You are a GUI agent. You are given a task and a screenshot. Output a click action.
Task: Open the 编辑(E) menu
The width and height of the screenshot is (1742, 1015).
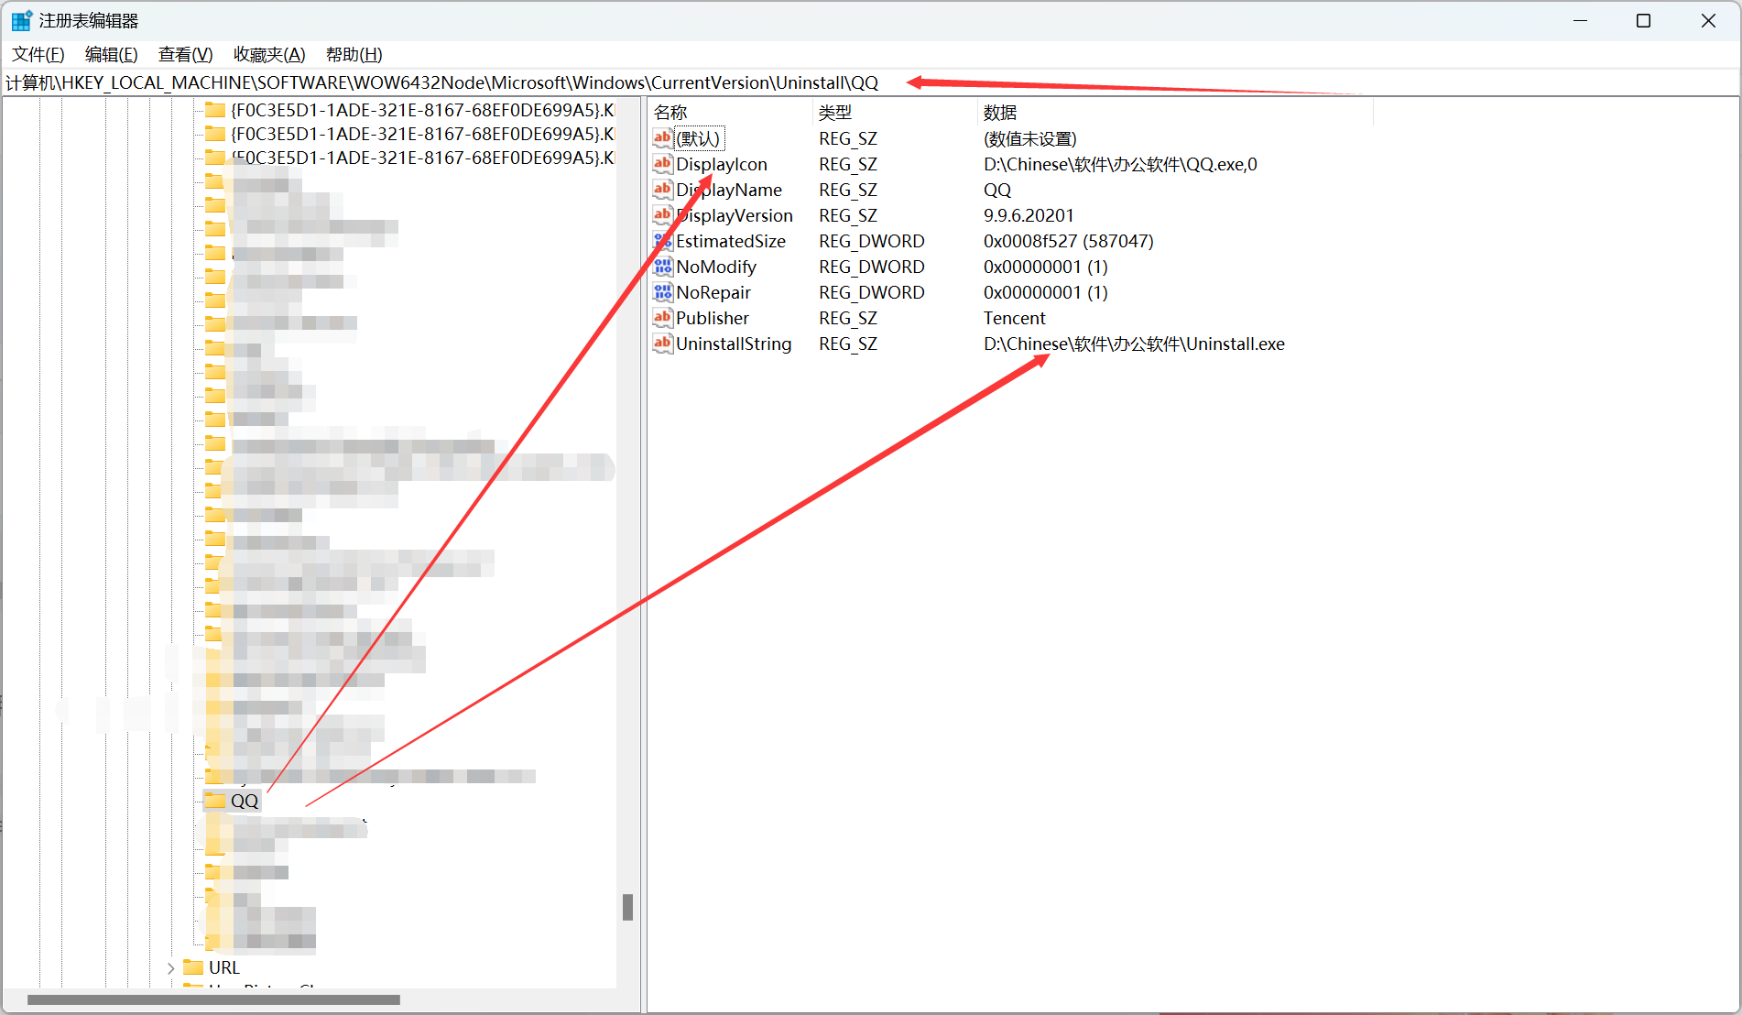click(x=112, y=55)
